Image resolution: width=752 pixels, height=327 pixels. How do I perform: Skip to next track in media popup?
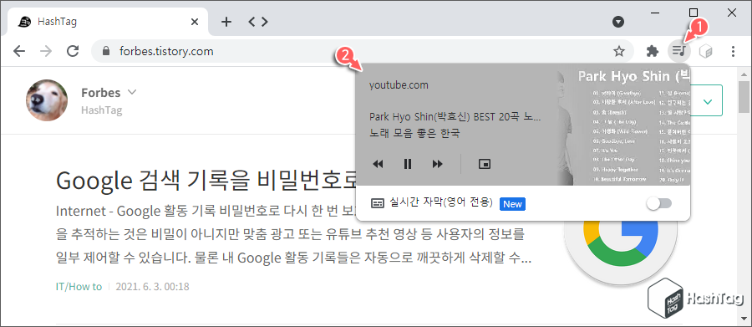(437, 164)
